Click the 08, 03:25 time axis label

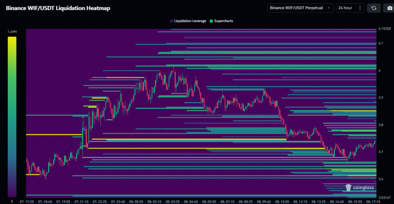tap(173, 201)
